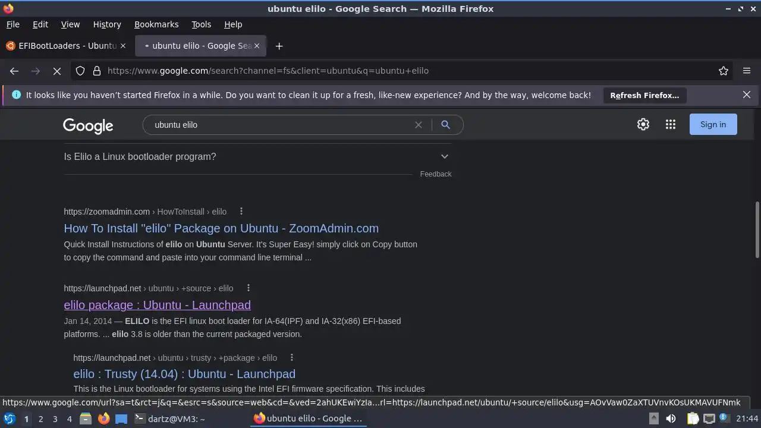Click the taskbar clock showing 21:44
Viewport: 761px width, 428px height.
[747, 418]
